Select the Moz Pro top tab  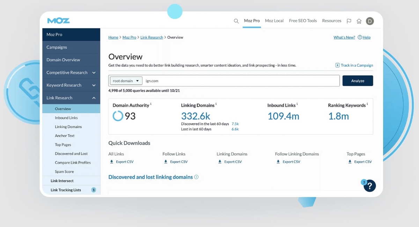pyautogui.click(x=252, y=21)
